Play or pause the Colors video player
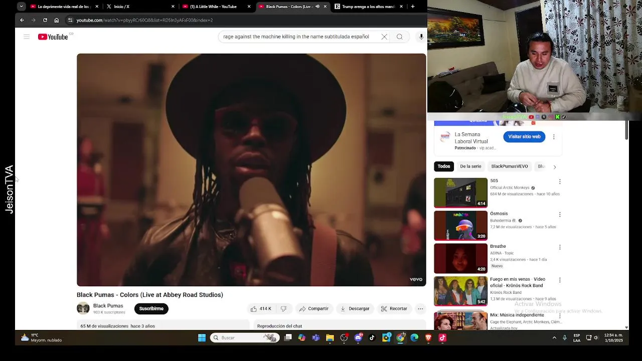 (251, 170)
